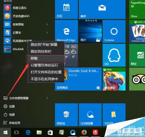Open NetEase Music icon on taskbar
Image resolution: width=145 pixels, height=137 pixels.
[95, 132]
